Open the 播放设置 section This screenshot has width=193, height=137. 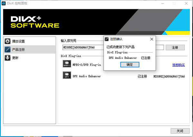point(30,41)
